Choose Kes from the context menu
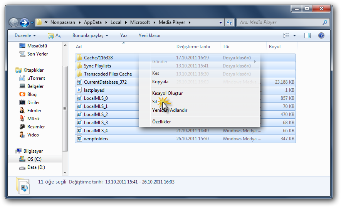The height and width of the screenshot is (207, 341). (200, 73)
